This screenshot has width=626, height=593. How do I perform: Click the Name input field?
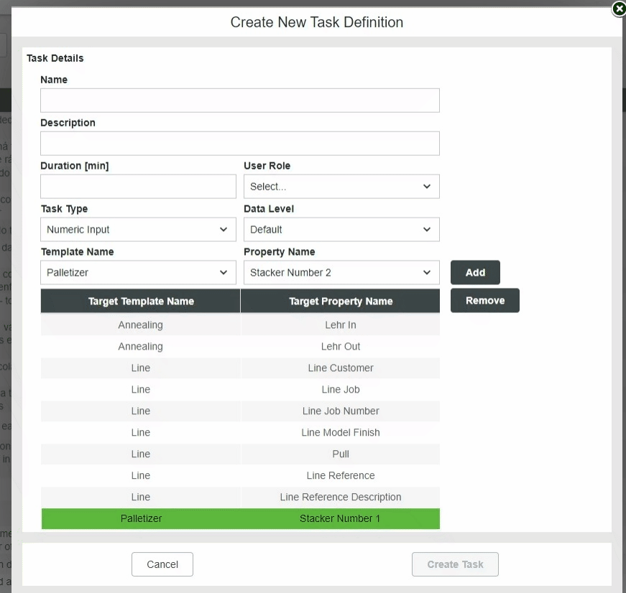[x=240, y=101]
